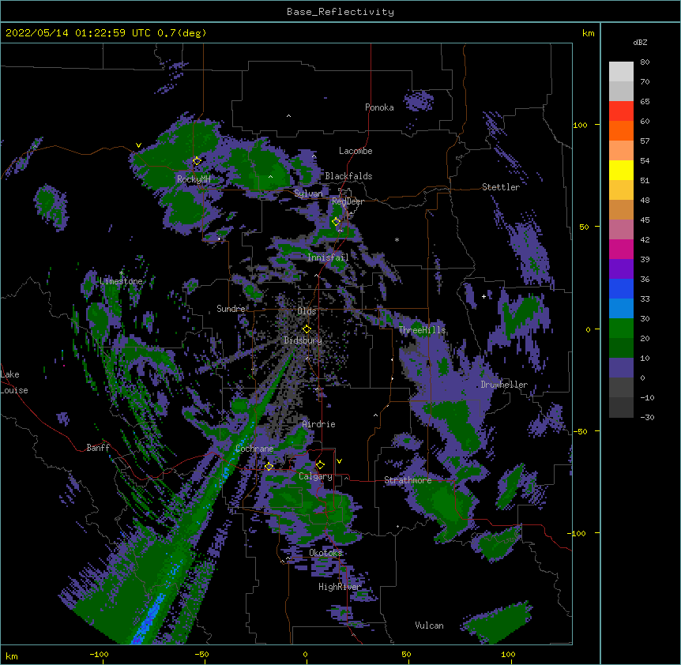Click the Strathmore city label
681x665 pixels.
[408, 480]
